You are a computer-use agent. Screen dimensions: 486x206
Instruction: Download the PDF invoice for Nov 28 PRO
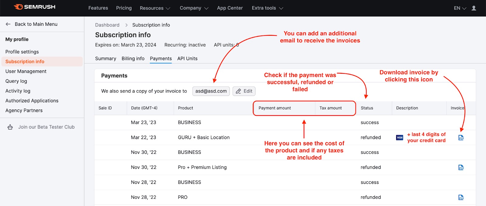(461, 198)
